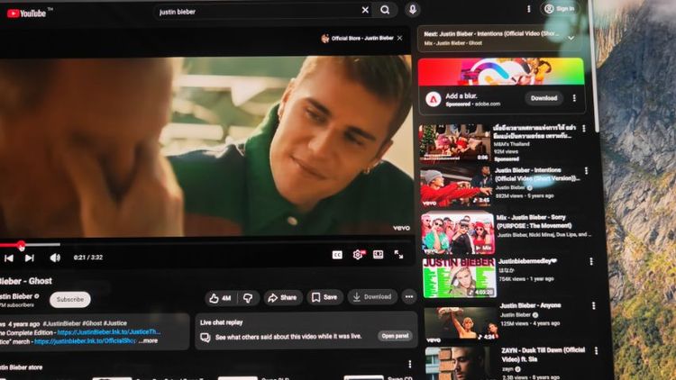Click the red video progress scrubber
Screen dimensions: 676x380
[x=21, y=245]
